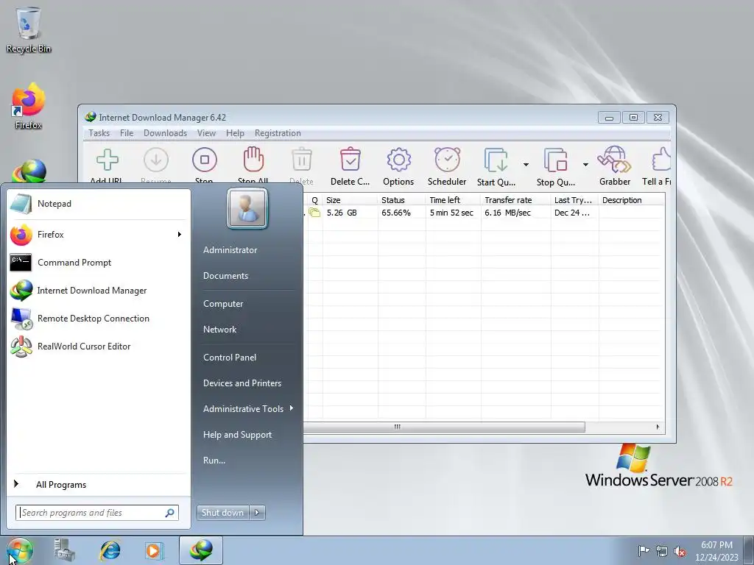Click the Size column header

point(350,200)
